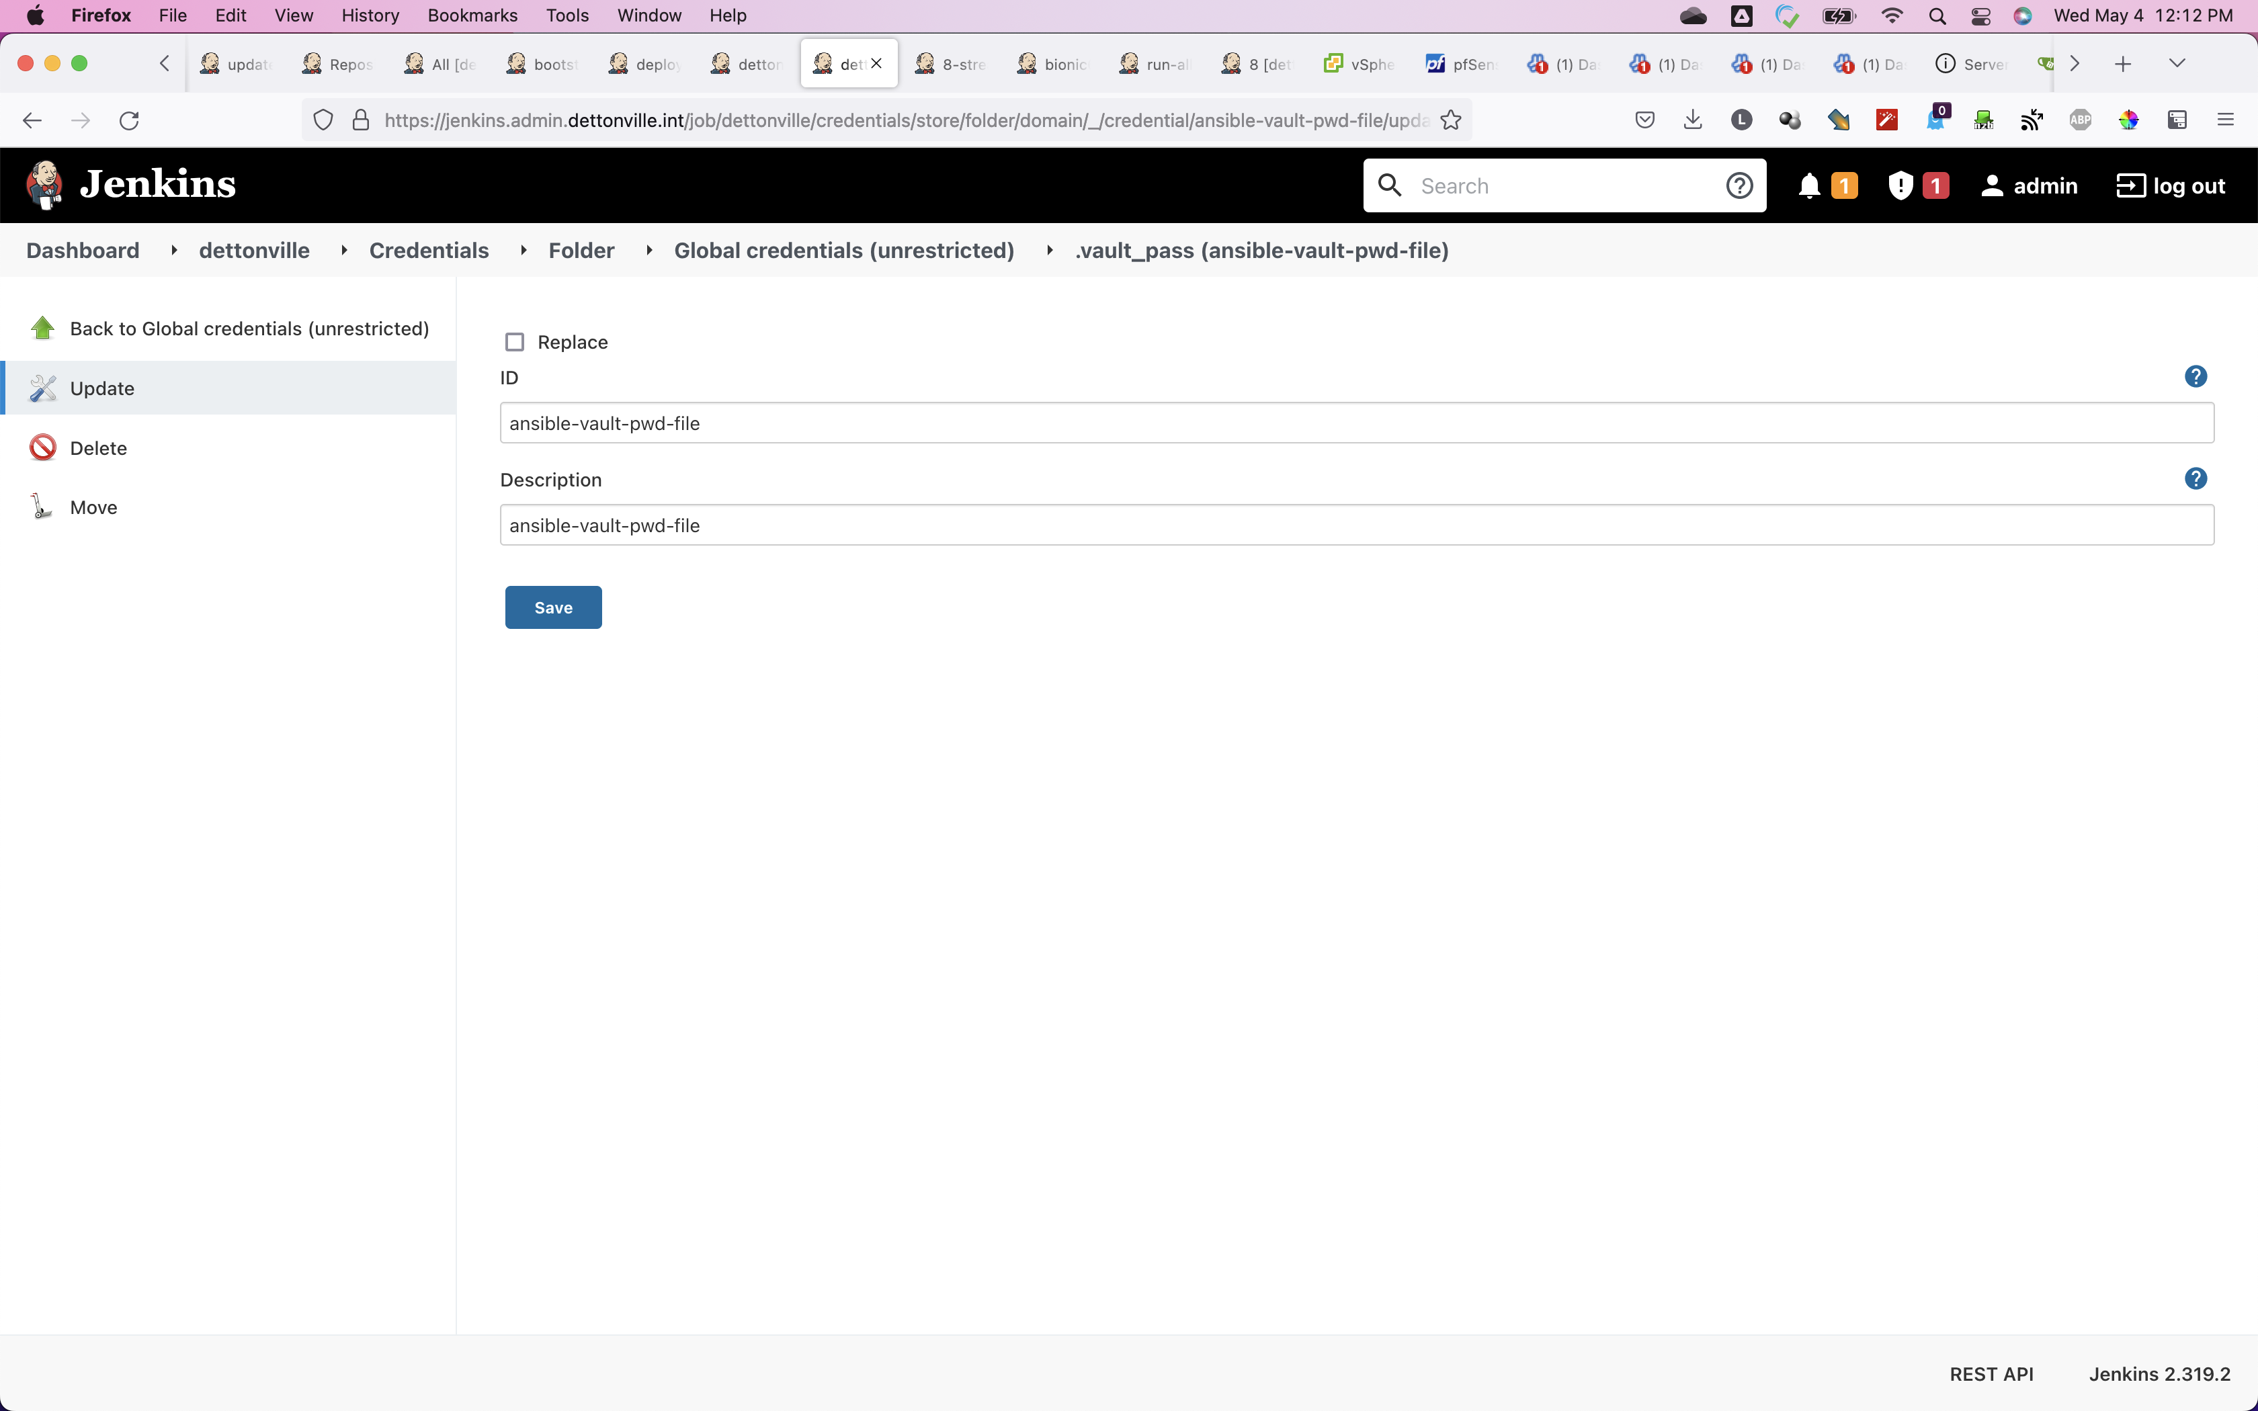Viewport: 2258px width, 1411px height.
Task: Open Firefox downloads panel icon
Action: tap(1693, 120)
